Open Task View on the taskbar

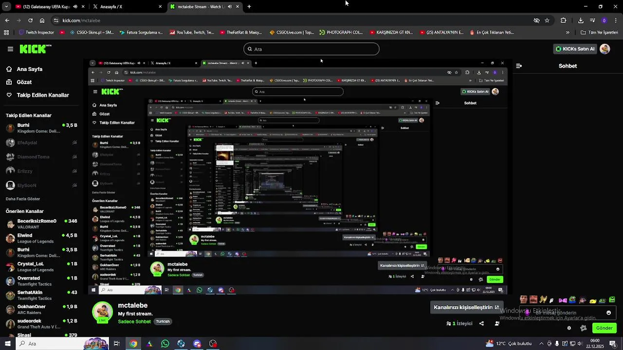click(117, 344)
